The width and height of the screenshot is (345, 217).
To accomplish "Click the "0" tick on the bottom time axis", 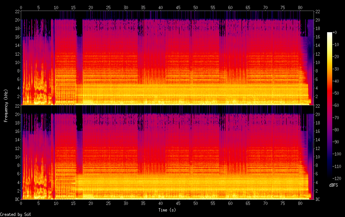I will pos(21,203).
